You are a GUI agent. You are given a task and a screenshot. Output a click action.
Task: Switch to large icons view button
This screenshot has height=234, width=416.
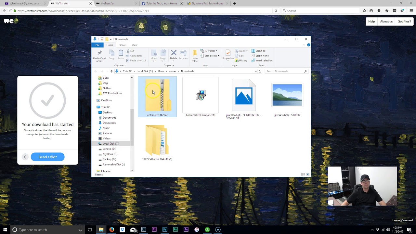[307, 175]
